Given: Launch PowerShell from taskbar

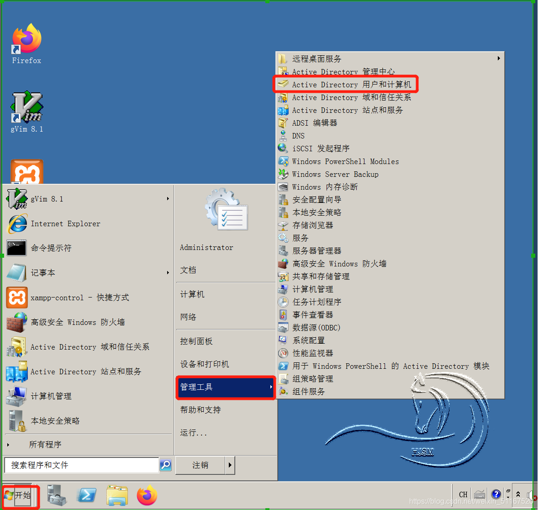Looking at the screenshot, I should tap(87, 495).
